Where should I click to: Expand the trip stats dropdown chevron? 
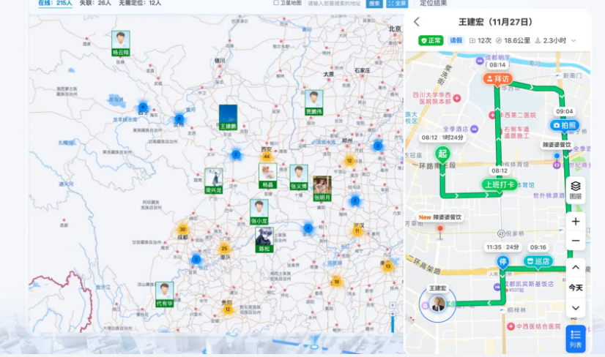coord(574,41)
